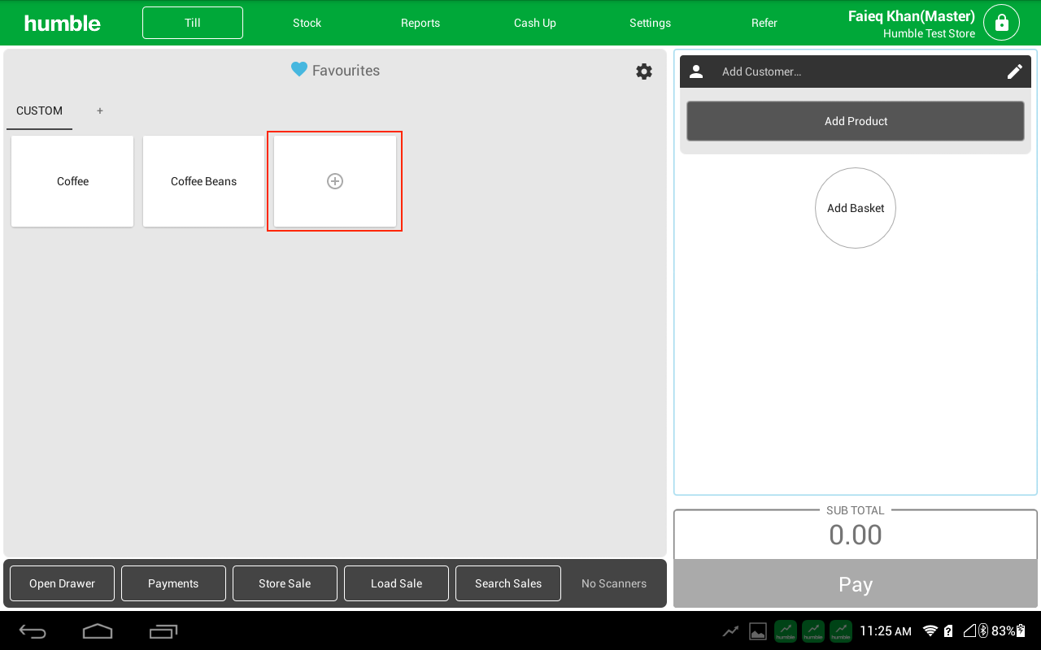Screen dimensions: 1041x650
Task: Select the CUSTOM favourites tab
Action: (x=39, y=111)
